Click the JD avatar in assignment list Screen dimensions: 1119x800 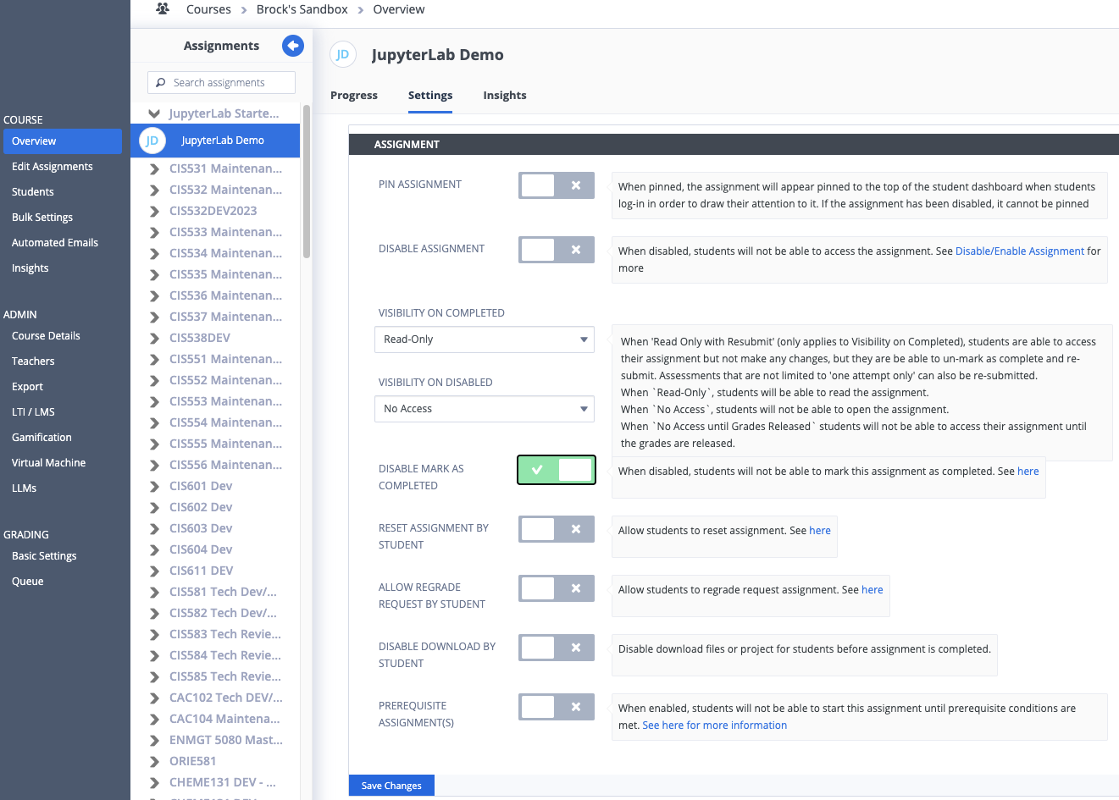click(152, 141)
